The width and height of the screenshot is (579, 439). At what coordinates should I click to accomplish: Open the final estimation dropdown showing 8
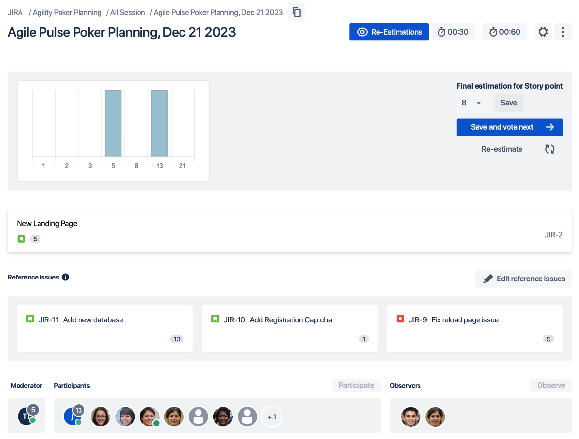click(472, 103)
